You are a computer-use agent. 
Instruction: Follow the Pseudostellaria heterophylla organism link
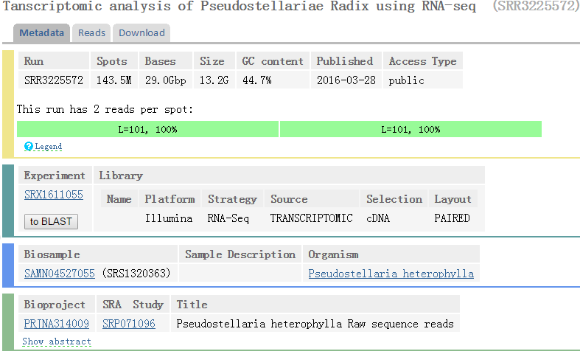coord(391,274)
